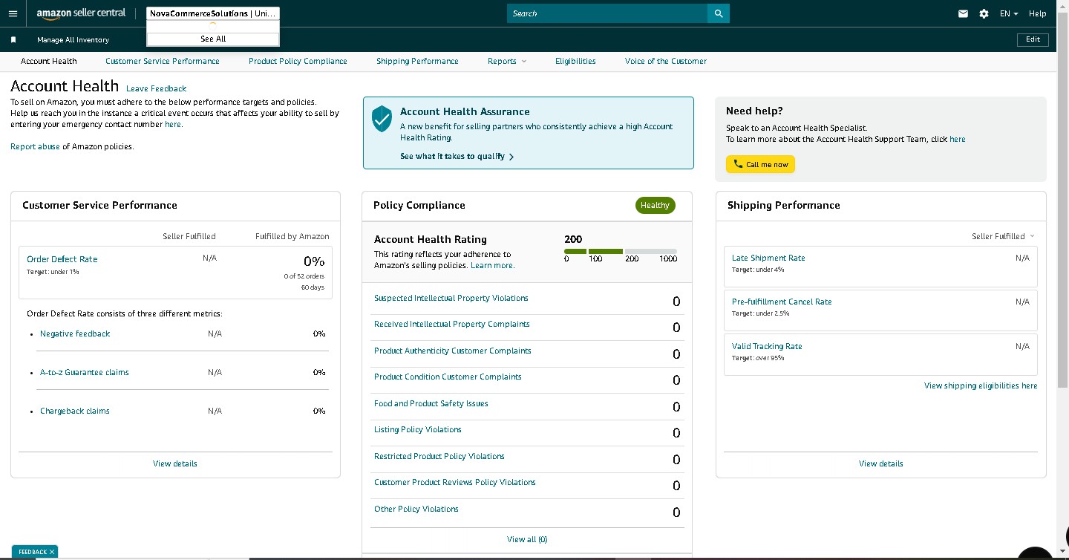Screen dimensions: 1069x560
Task: Select the Shipping Performance tab
Action: pyautogui.click(x=417, y=61)
